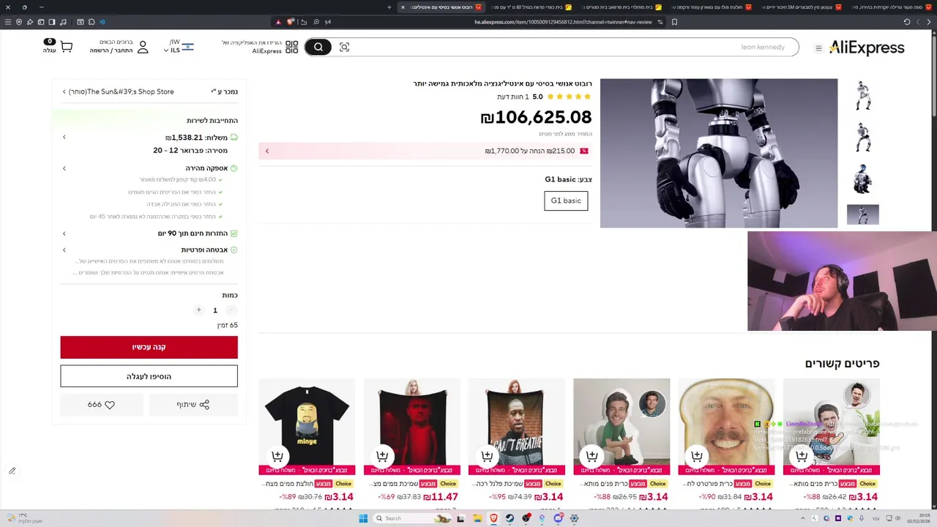Click the Add to Cart button

149,376
